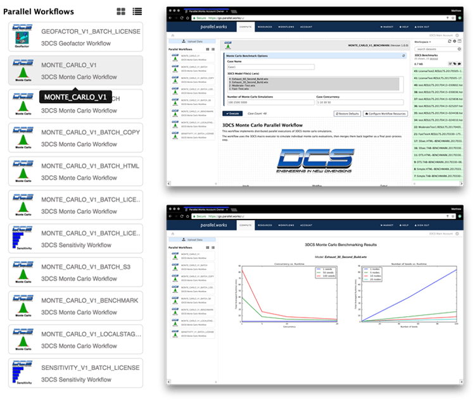475x401 pixels.
Task: Click the Execute button
Action: point(232,113)
